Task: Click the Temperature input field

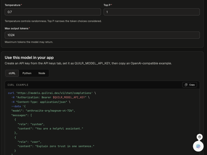Action: [53, 12]
